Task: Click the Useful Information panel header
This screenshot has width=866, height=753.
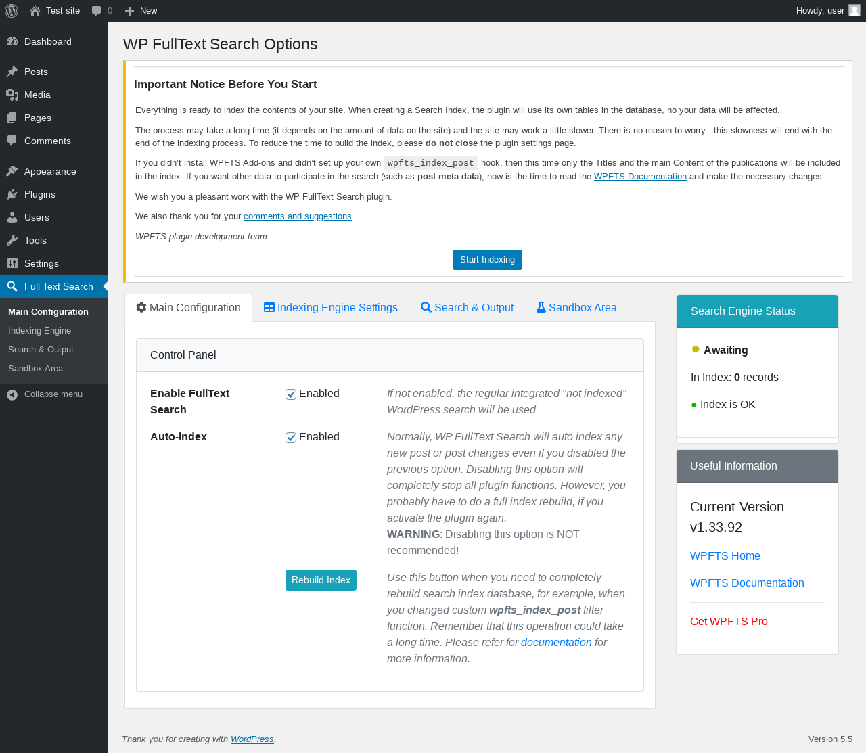Action: point(757,466)
